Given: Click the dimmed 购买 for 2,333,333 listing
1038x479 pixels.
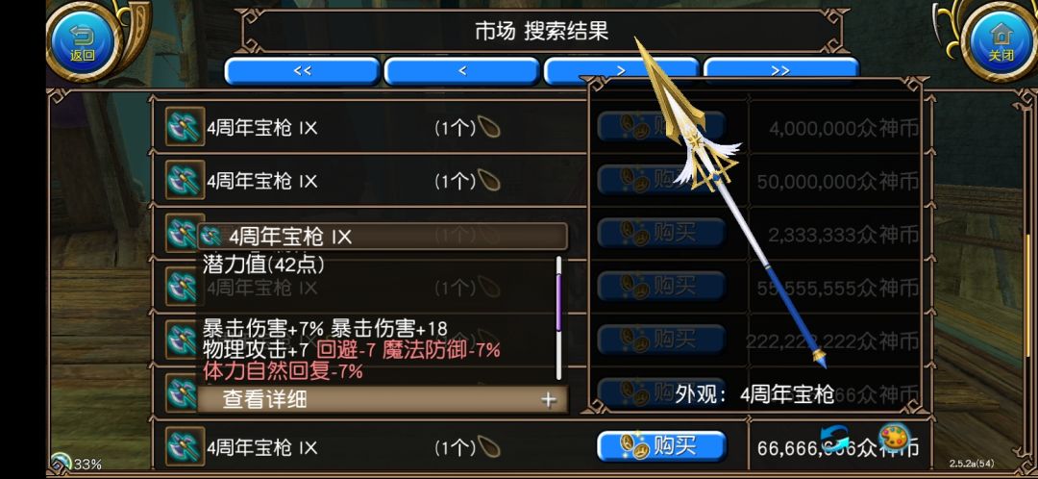Looking at the screenshot, I should point(662,233).
